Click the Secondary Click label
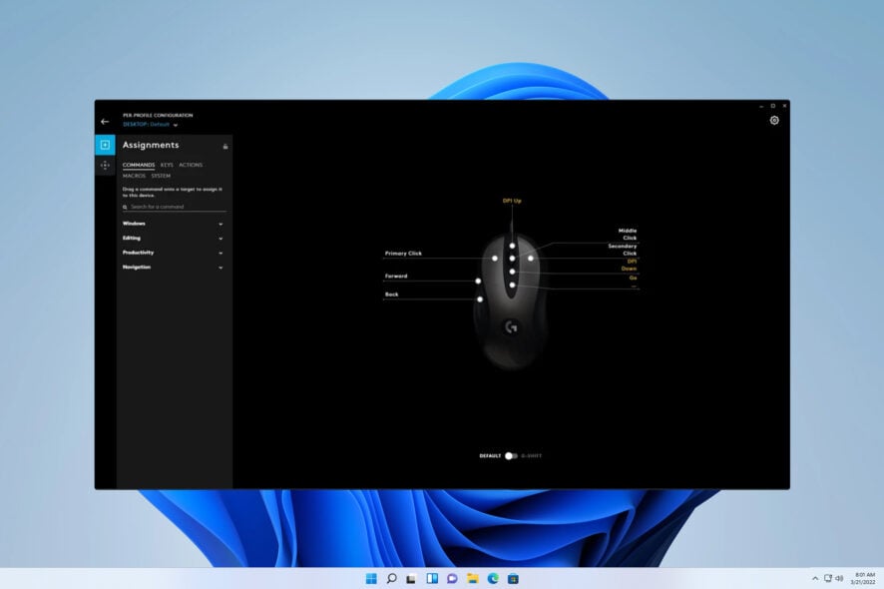Image resolution: width=884 pixels, height=589 pixels. pos(623,250)
